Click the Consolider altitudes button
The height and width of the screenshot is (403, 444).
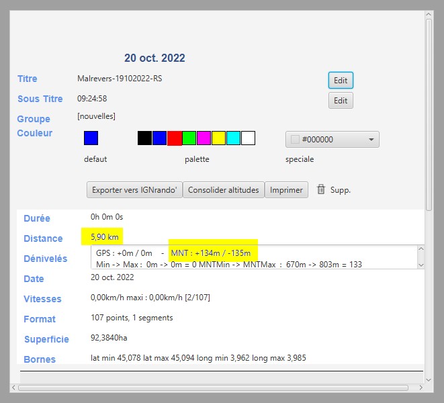click(223, 190)
